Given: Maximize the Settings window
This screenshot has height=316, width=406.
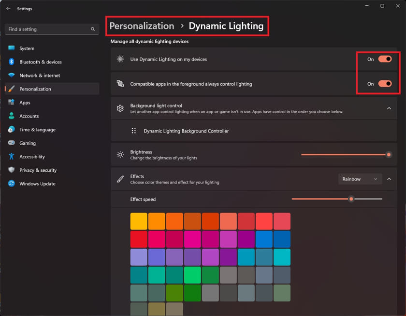Looking at the screenshot, I should coord(382,6).
